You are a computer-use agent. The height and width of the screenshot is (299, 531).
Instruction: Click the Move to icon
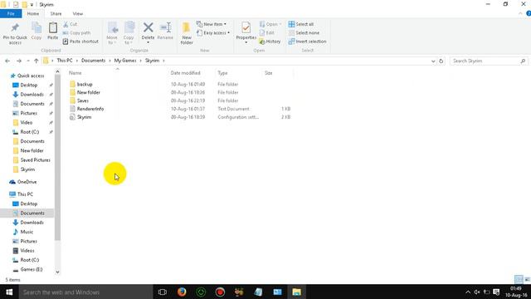point(112,33)
